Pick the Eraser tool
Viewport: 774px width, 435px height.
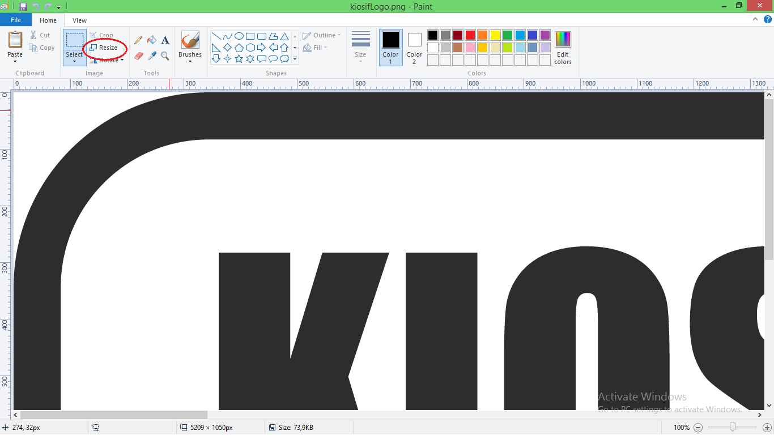click(x=138, y=56)
